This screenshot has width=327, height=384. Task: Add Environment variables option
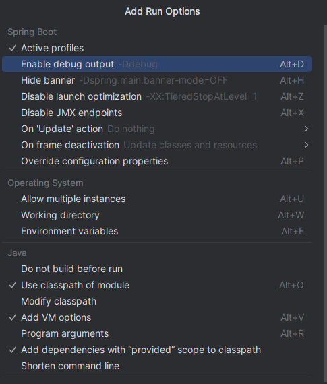(157, 231)
